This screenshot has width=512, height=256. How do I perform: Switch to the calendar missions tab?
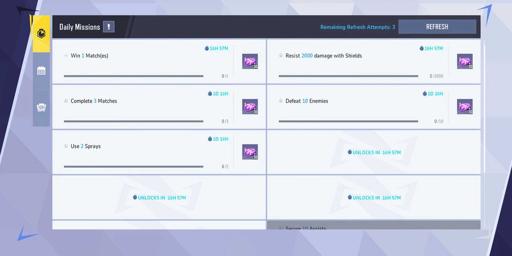click(41, 71)
